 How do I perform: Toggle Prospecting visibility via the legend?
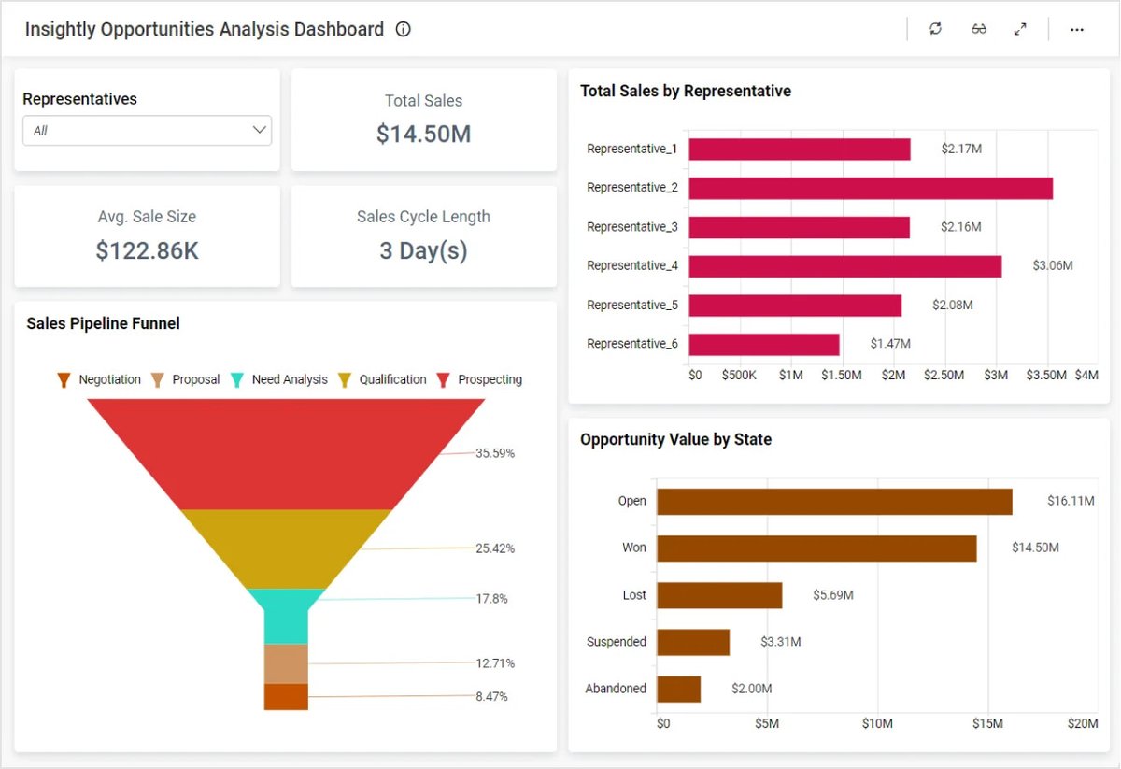[443, 379]
